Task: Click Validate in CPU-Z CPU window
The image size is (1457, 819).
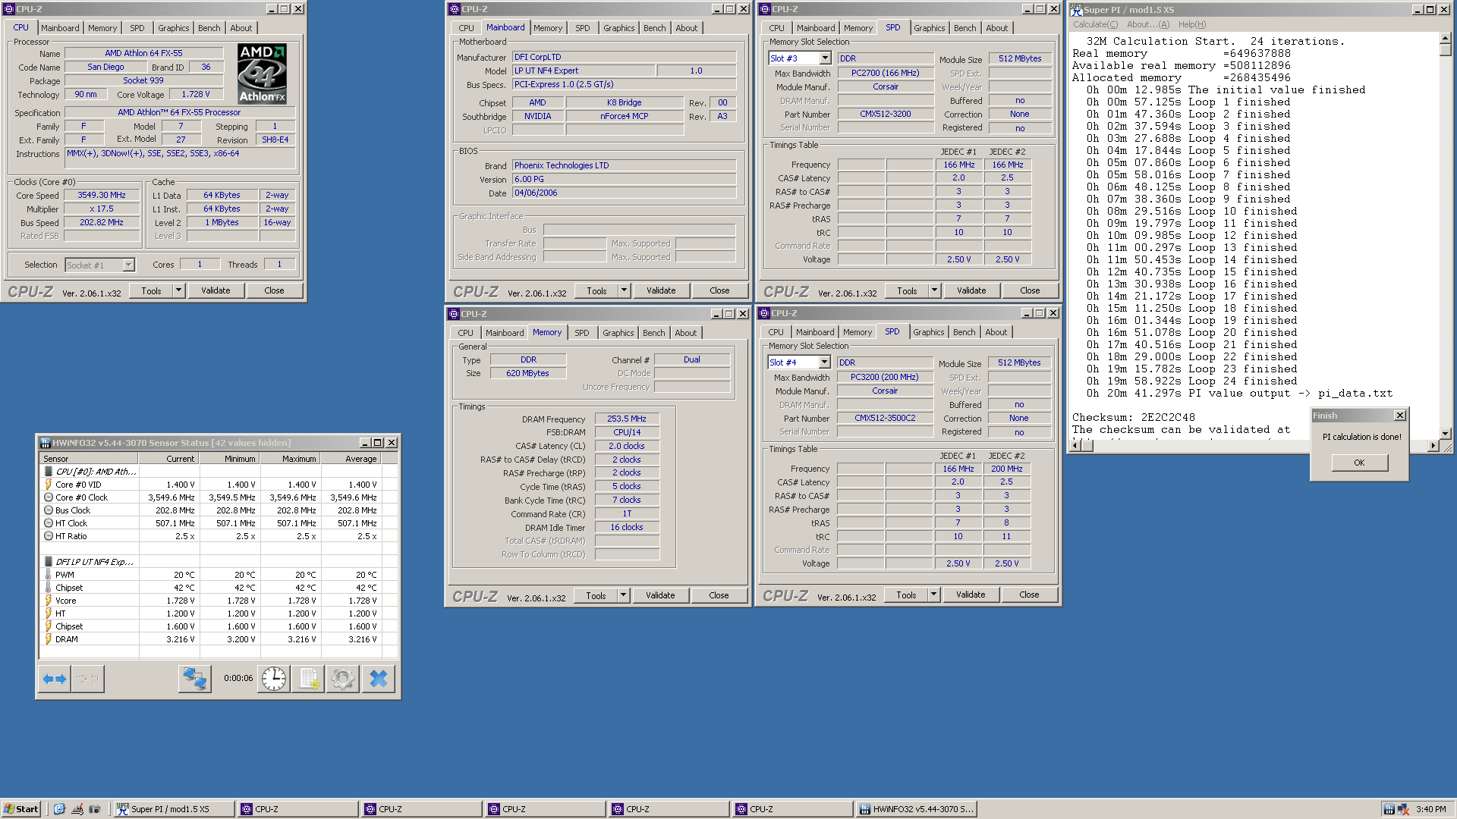Action: (x=216, y=290)
